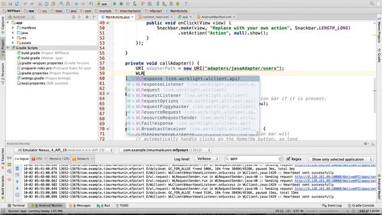Collapse the Gradle Scripts node
Image resolution: width=382 pixels, height=215 pixels.
pos(8,48)
